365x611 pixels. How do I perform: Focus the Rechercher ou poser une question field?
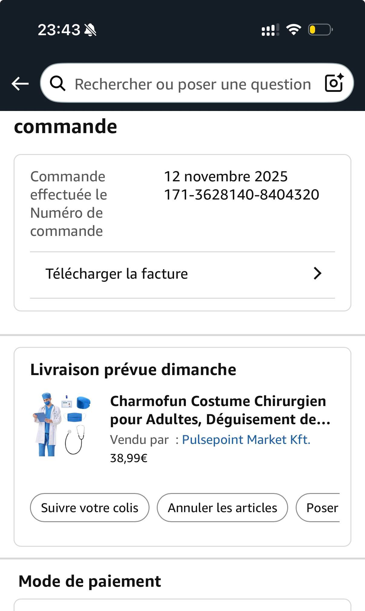click(x=192, y=84)
